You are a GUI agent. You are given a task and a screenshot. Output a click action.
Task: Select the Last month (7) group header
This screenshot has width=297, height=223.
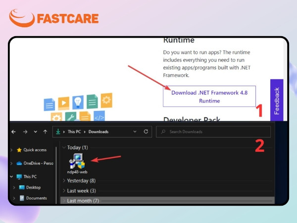pos(83,201)
